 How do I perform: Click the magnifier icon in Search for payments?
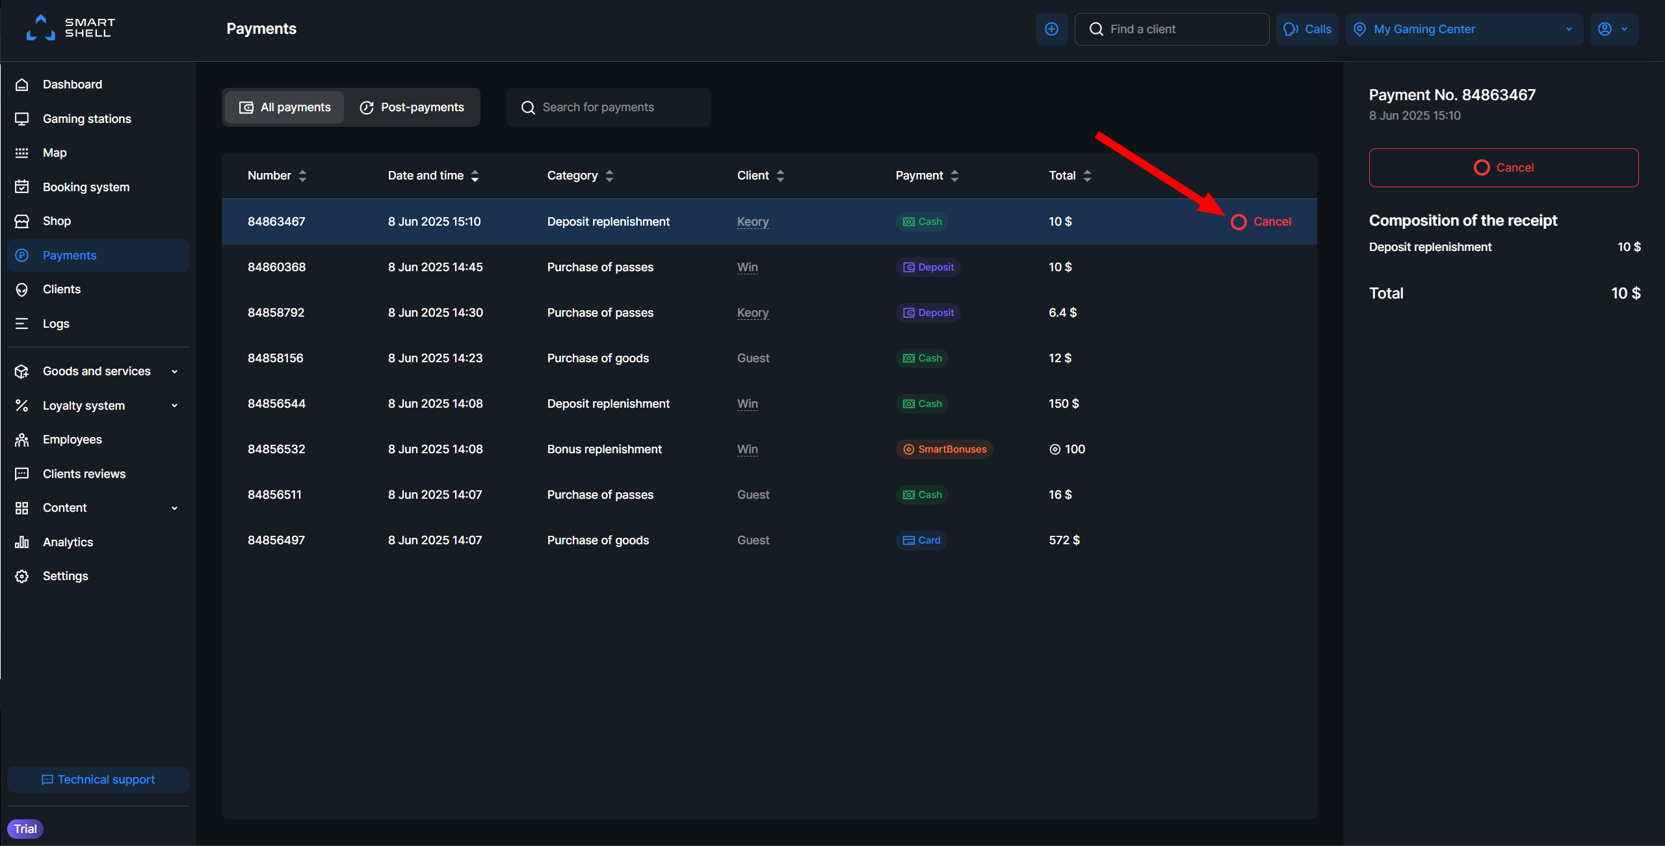coord(528,107)
